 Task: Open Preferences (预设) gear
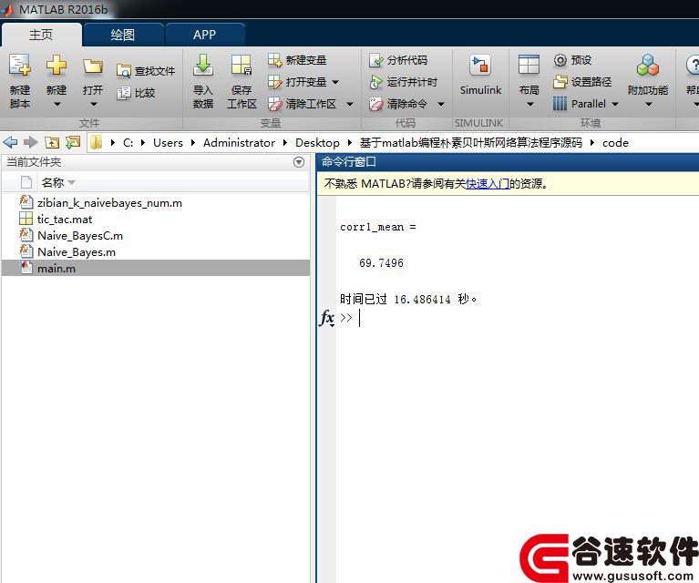click(x=572, y=60)
